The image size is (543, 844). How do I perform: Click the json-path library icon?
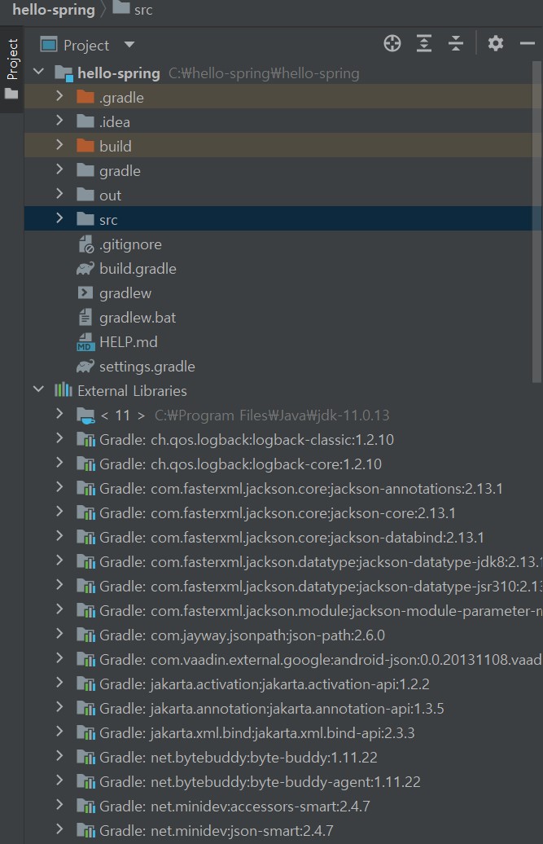click(x=86, y=635)
